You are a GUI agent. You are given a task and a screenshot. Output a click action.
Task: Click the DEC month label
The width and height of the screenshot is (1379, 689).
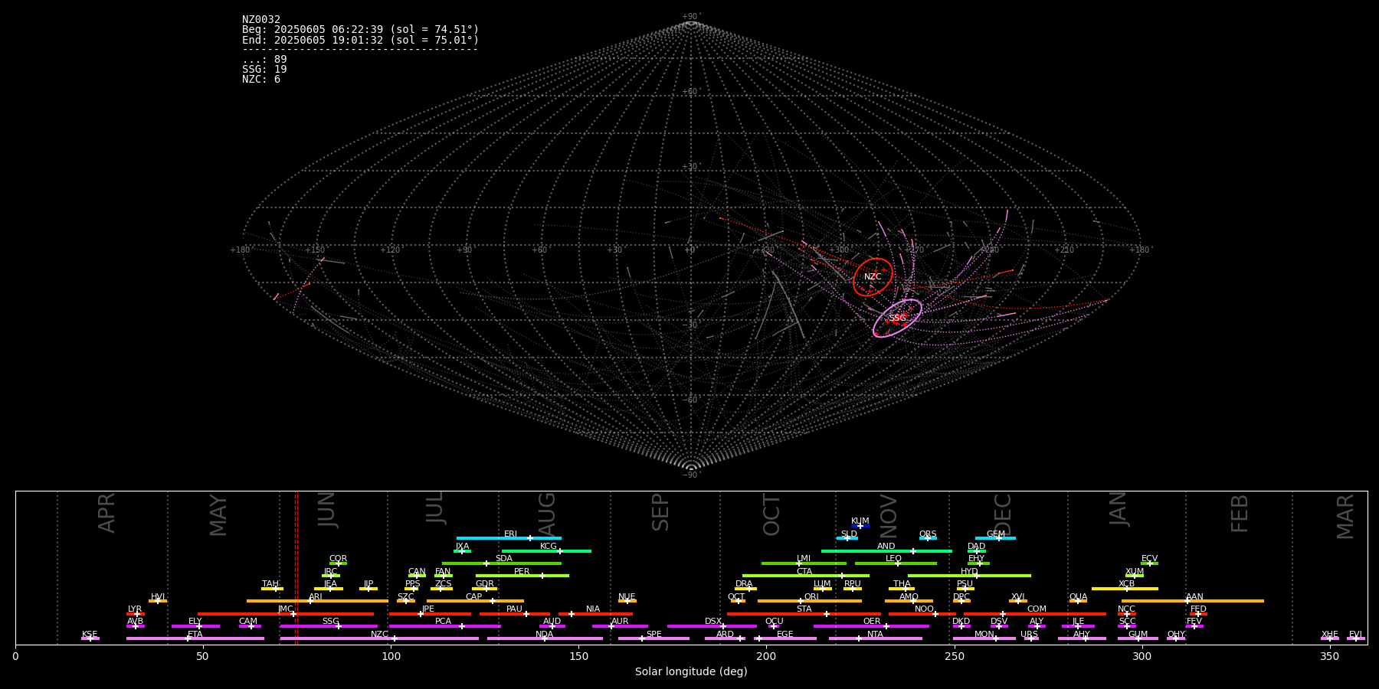coord(1002,515)
